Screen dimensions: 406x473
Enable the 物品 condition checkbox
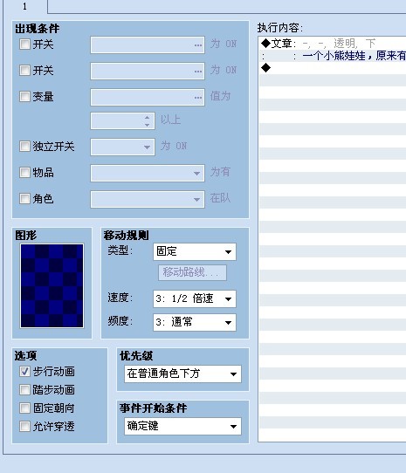click(x=24, y=173)
